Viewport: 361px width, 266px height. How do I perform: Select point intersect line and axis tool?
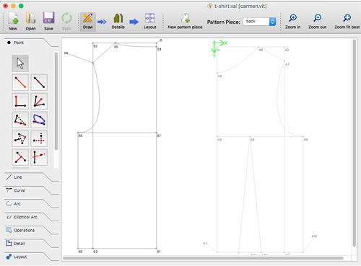pos(39,157)
